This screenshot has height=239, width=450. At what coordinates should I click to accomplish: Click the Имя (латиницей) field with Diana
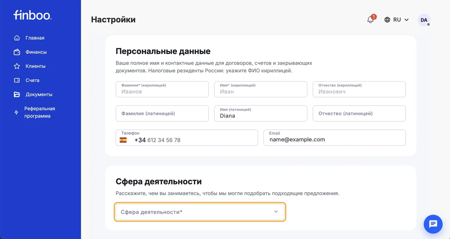pyautogui.click(x=261, y=113)
